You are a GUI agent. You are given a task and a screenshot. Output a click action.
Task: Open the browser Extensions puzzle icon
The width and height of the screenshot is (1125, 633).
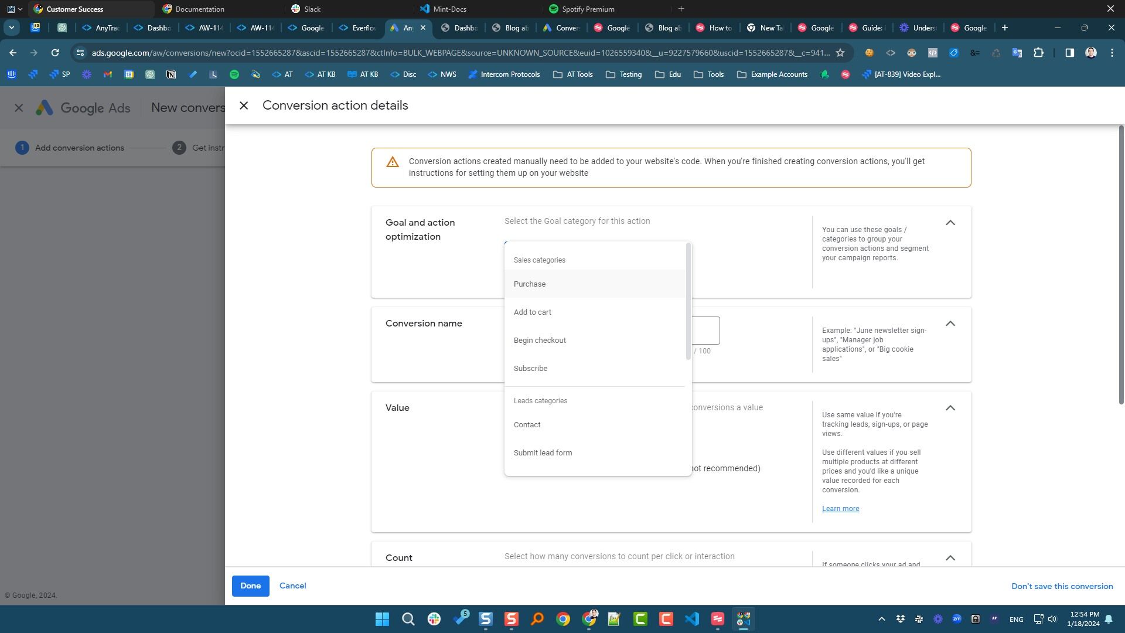pyautogui.click(x=1039, y=53)
